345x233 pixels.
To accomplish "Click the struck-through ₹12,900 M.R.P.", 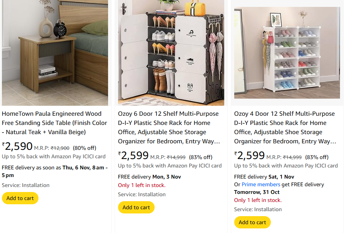I will pos(60,148).
